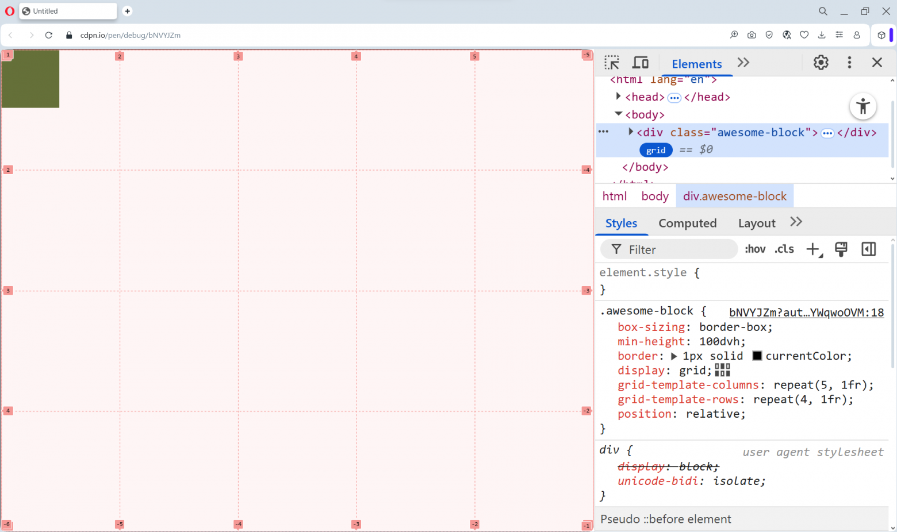Toggle the grid overlay badge on the div
Screen dimensions: 897x532
tap(655, 149)
